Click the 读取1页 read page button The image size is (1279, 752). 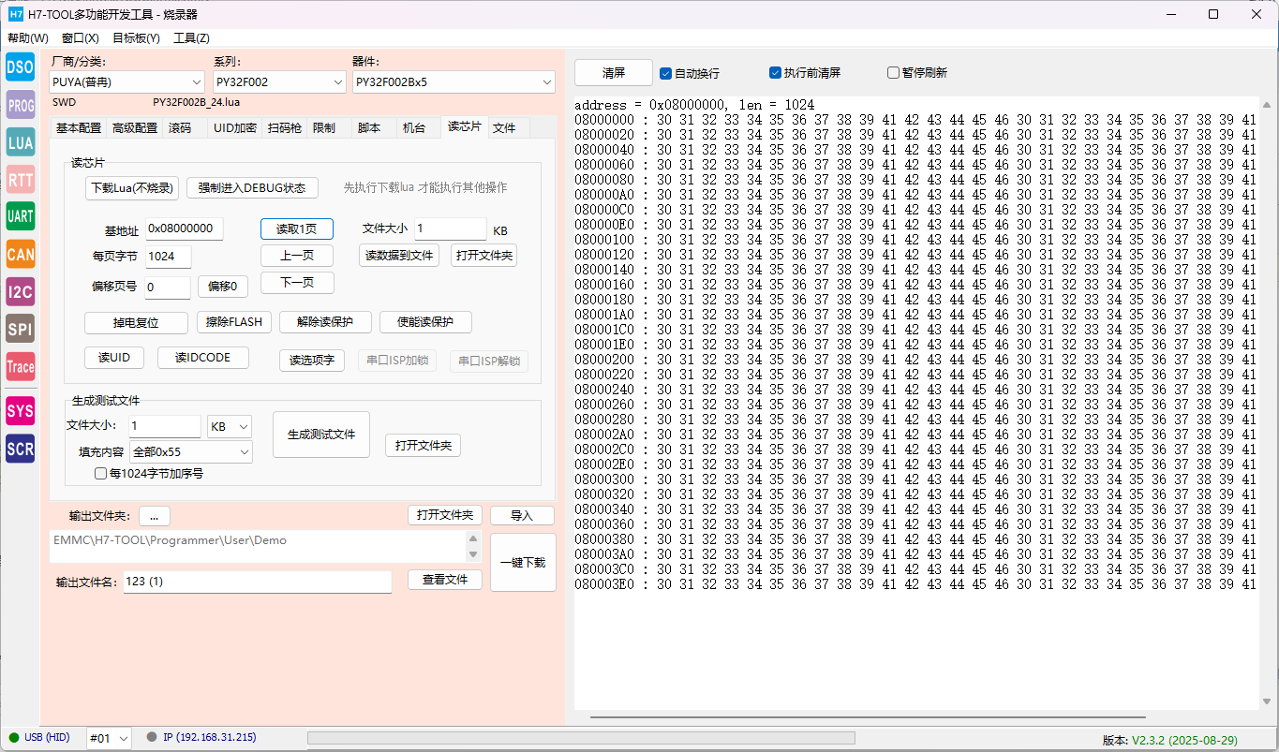tap(296, 229)
